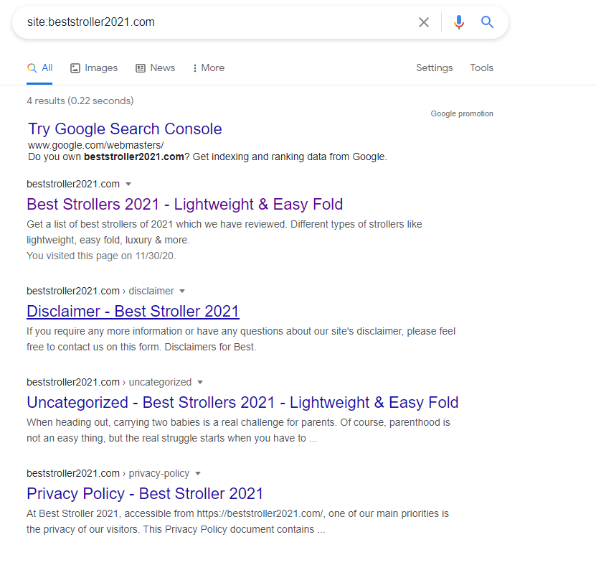
Task: Open Try Google Search Console link
Action: [x=125, y=129]
